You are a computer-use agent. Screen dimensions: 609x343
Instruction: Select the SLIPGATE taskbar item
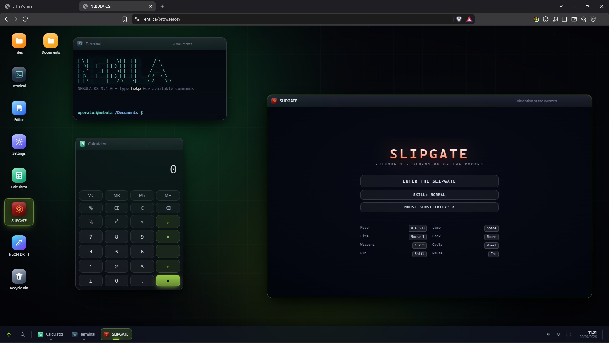(116, 334)
